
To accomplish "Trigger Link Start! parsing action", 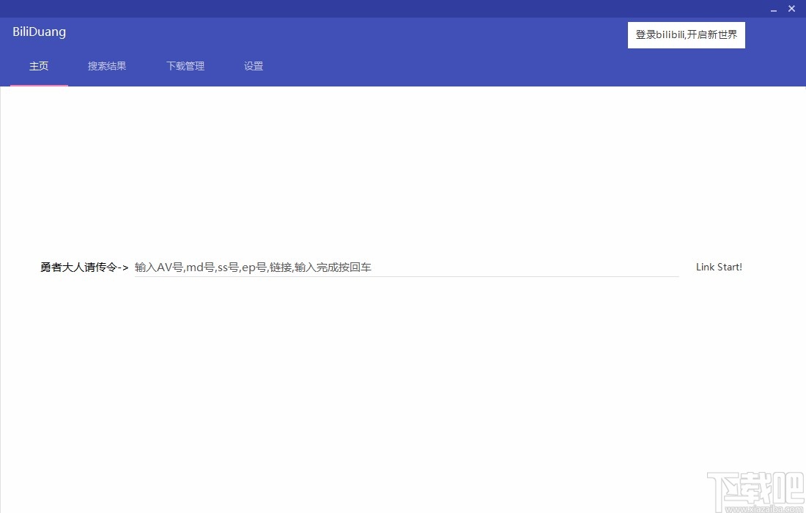I will click(x=719, y=267).
